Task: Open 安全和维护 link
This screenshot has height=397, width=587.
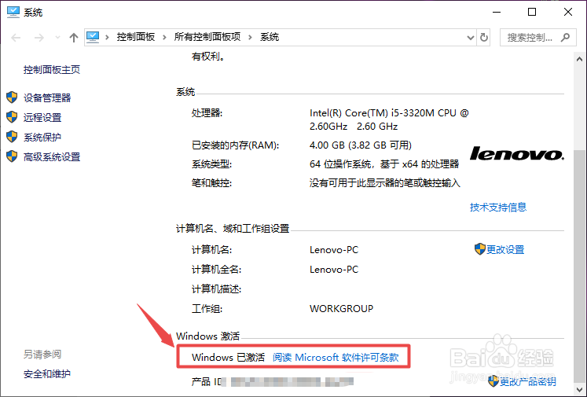Action: point(47,373)
